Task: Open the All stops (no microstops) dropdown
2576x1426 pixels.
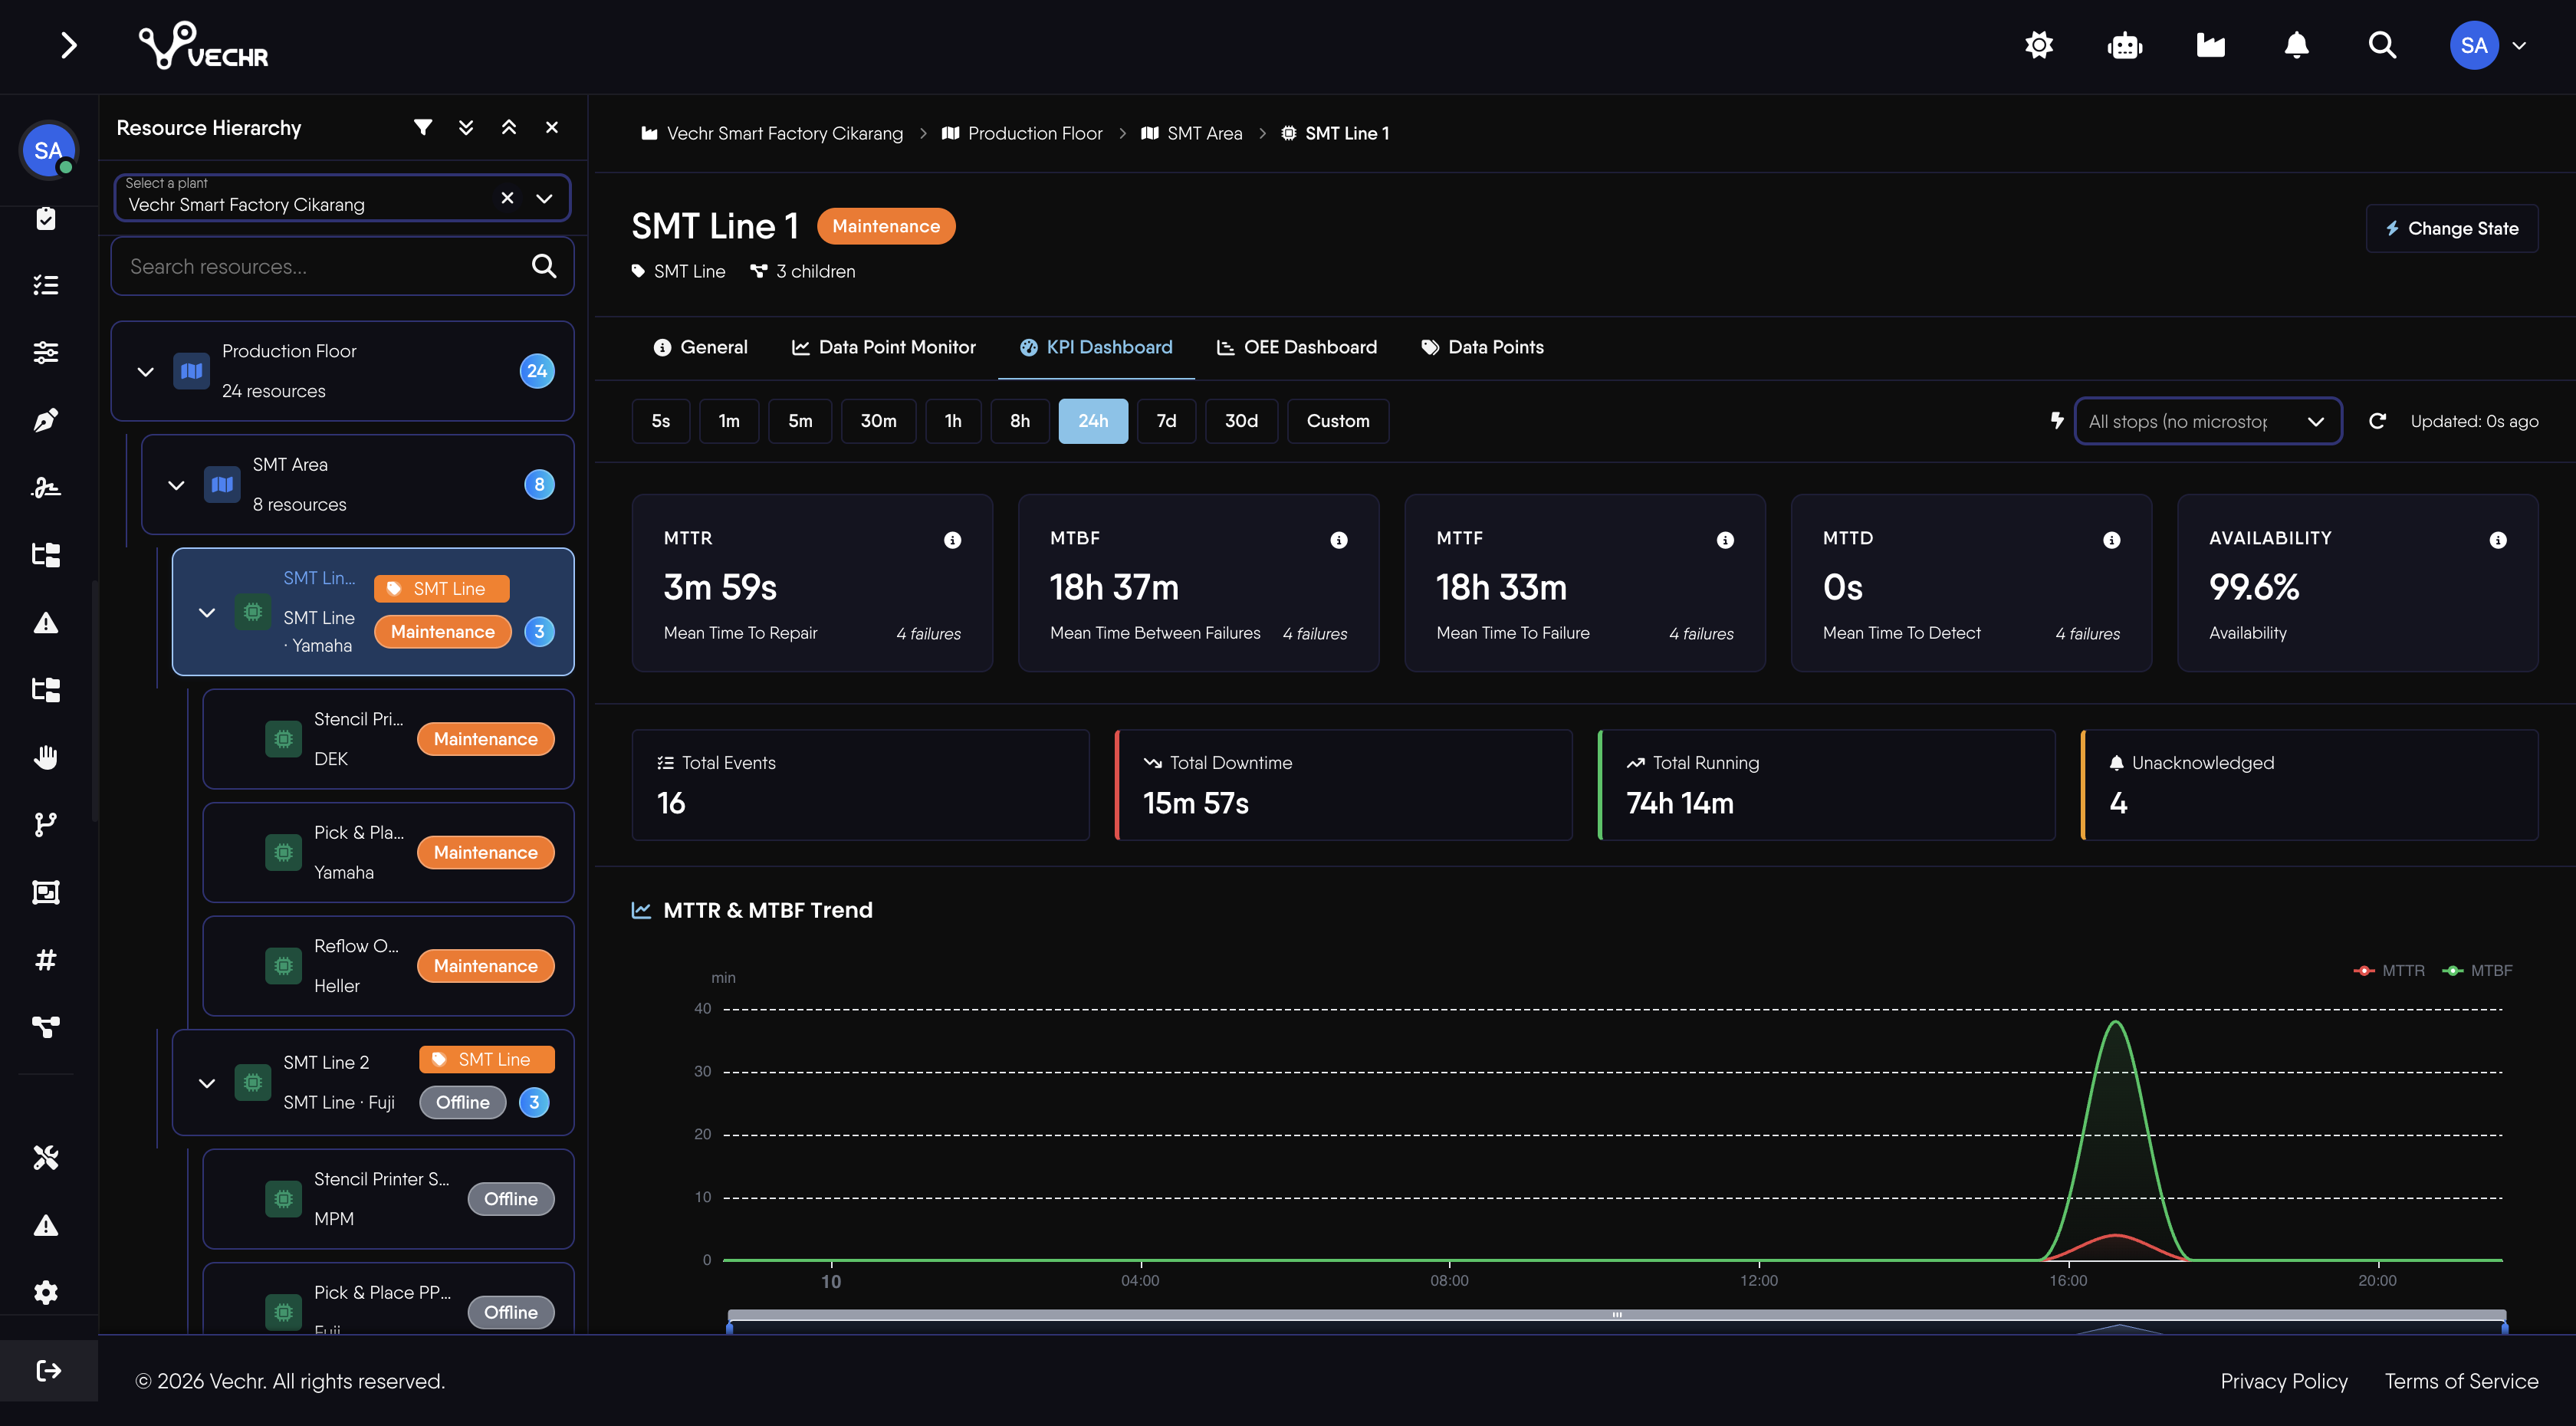Action: 2208,421
